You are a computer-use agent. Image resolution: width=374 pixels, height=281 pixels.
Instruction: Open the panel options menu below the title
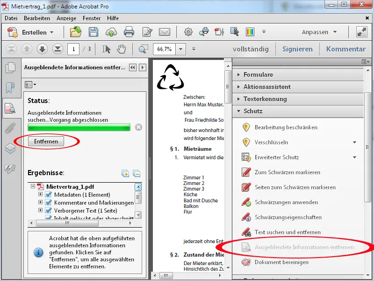(30, 85)
